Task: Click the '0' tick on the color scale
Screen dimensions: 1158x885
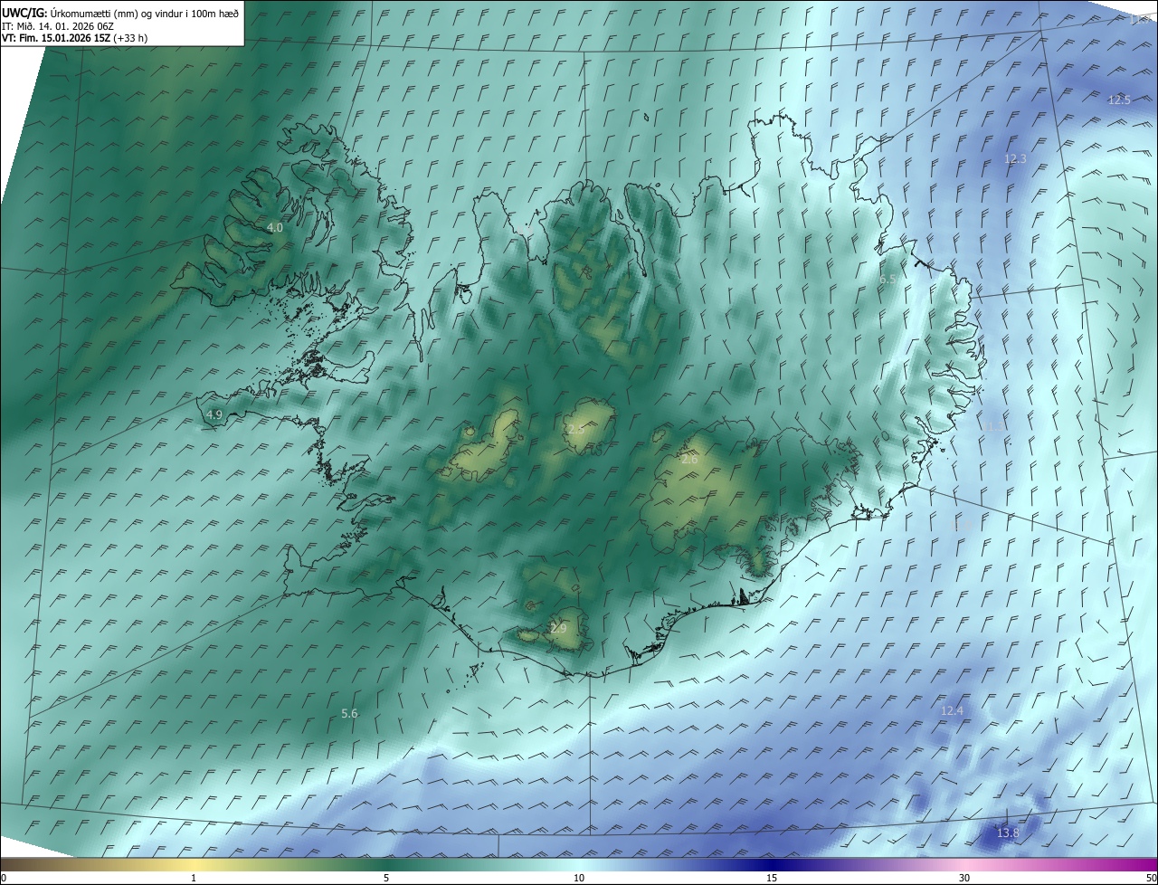Action: pos(4,878)
